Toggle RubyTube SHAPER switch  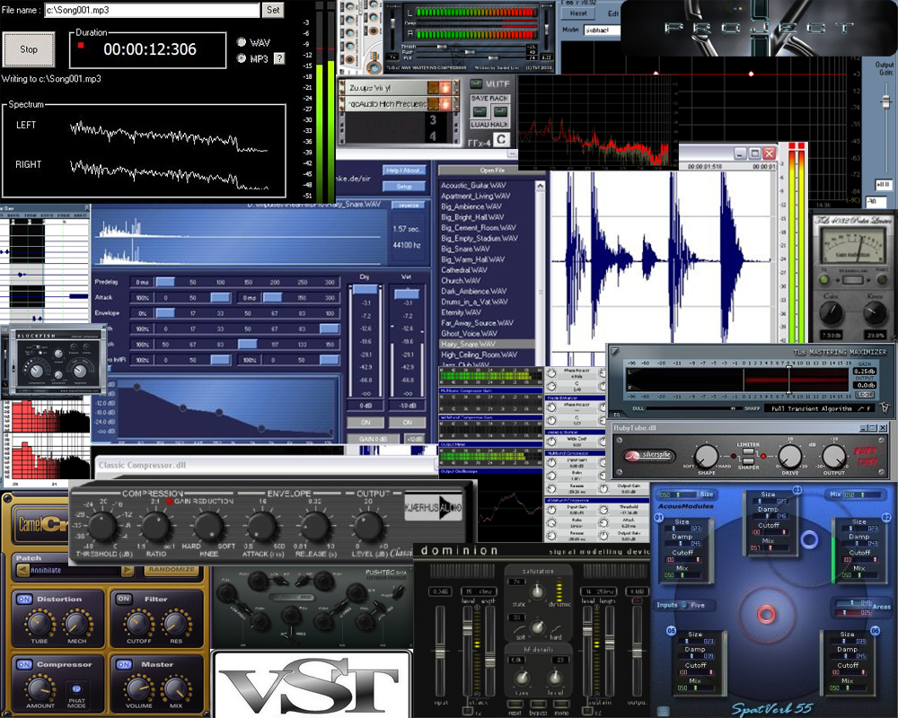click(x=748, y=460)
